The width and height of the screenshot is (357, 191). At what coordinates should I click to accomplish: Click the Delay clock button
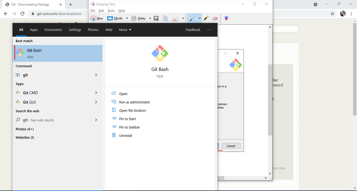coord(138,19)
